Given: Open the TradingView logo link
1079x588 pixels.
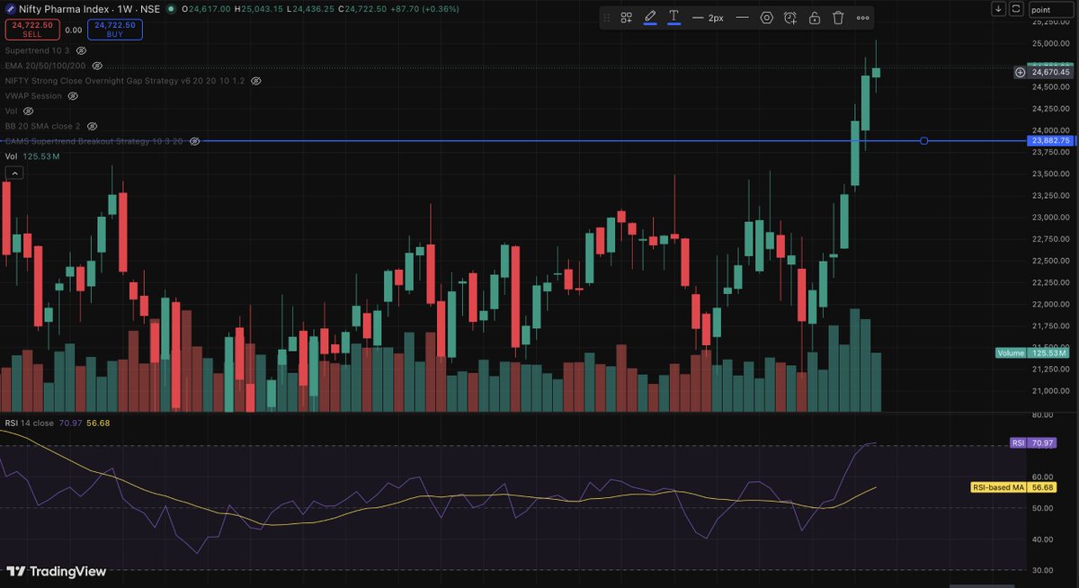Looking at the screenshot, I should click(x=56, y=571).
